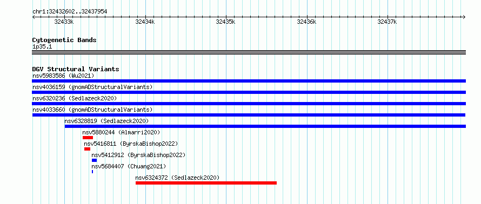This screenshot has height=204, width=481.
Task: Click the blue bar under nsv6328819
Action: point(265,126)
